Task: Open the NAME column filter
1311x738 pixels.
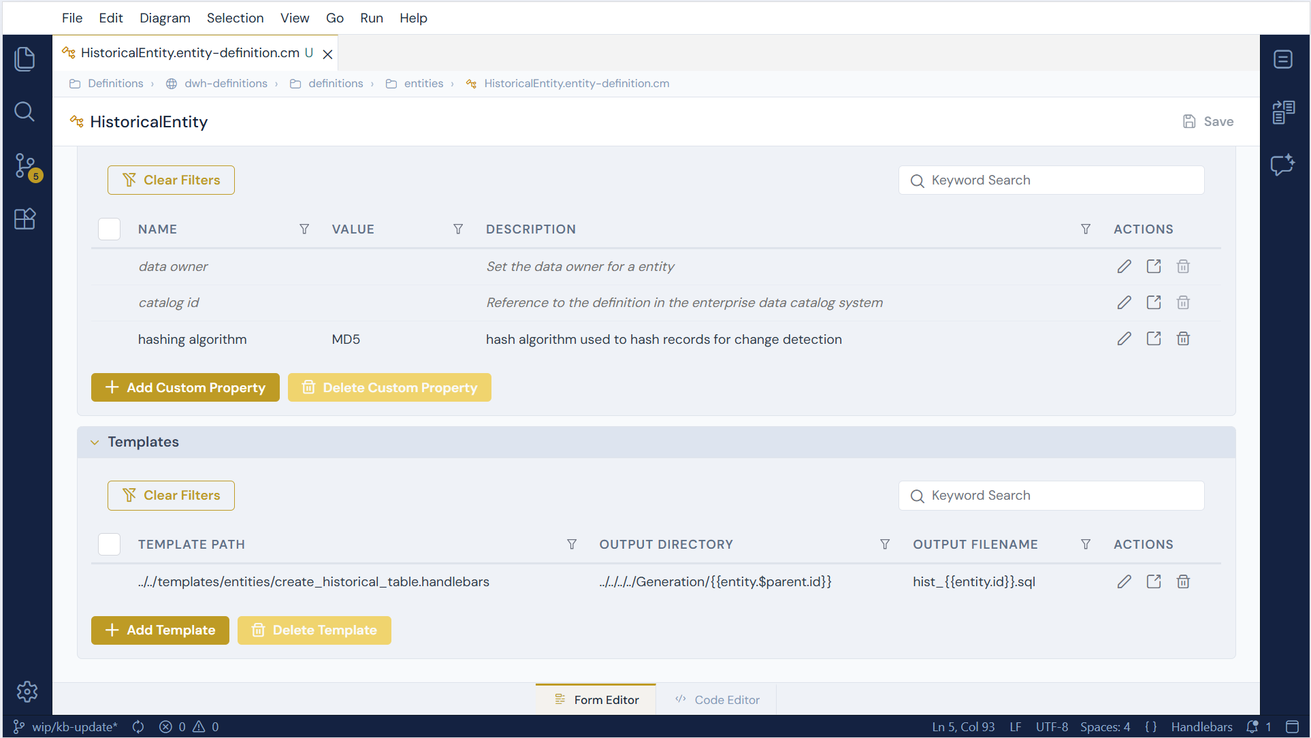Action: point(304,229)
